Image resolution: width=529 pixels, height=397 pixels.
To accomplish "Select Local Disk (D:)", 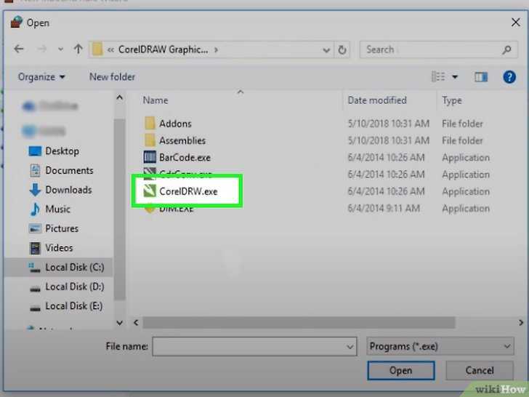I will 75,286.
